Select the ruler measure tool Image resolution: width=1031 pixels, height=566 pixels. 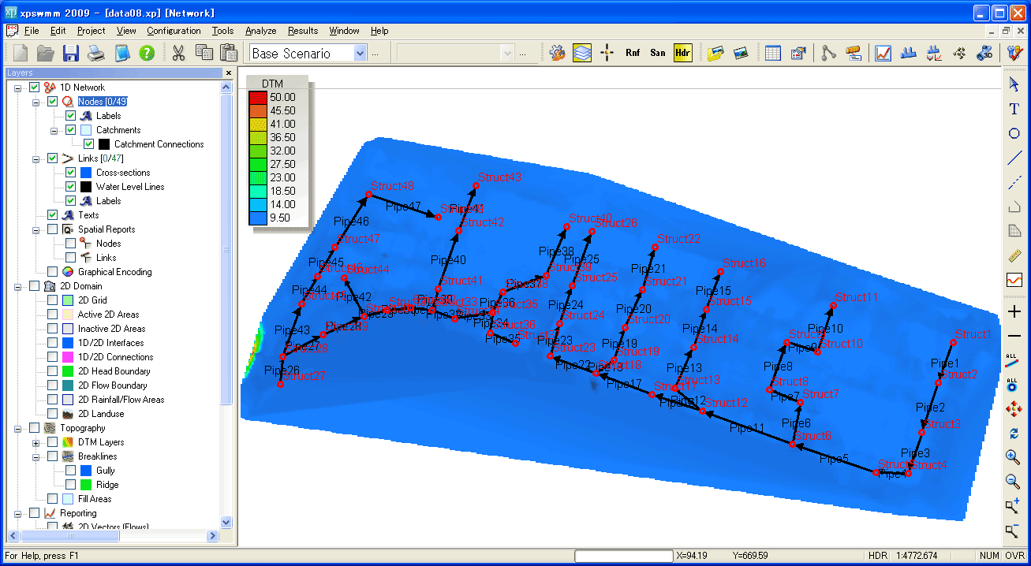click(x=1014, y=255)
